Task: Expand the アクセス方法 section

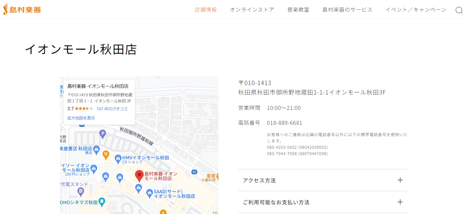Action: 323,180
